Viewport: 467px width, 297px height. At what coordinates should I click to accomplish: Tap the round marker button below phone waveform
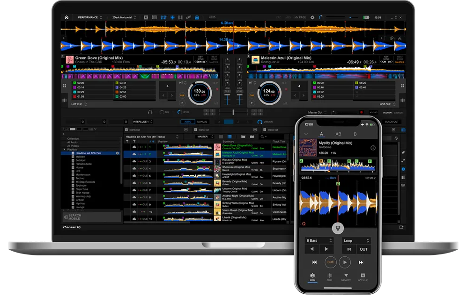pos(338,228)
